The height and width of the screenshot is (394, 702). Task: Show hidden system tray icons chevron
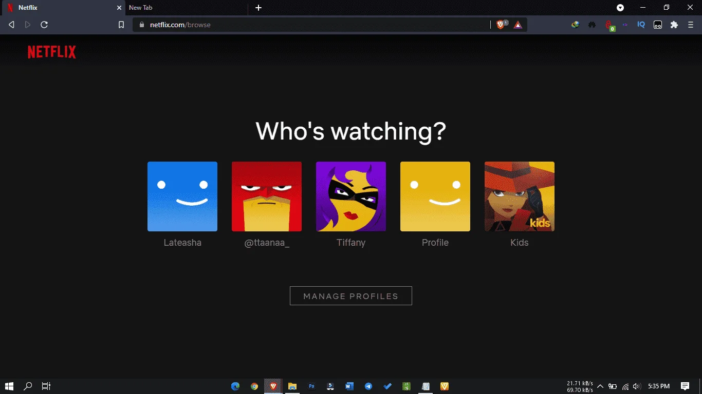point(600,386)
